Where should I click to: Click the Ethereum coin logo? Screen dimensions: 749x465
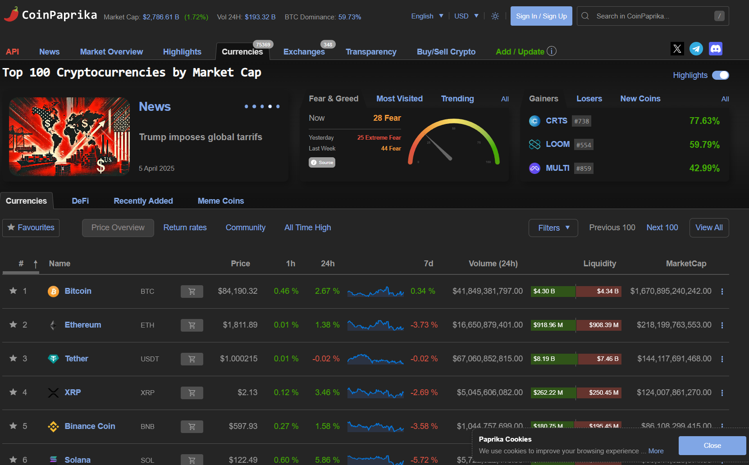pyautogui.click(x=53, y=325)
